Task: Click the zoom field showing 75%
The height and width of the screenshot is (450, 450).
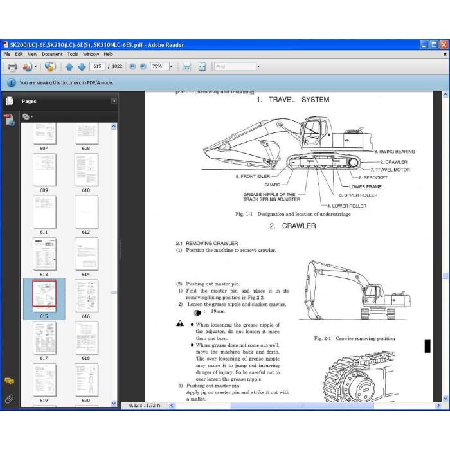Action: tap(159, 67)
